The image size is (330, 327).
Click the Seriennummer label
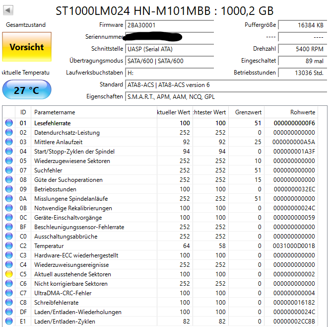(104, 37)
